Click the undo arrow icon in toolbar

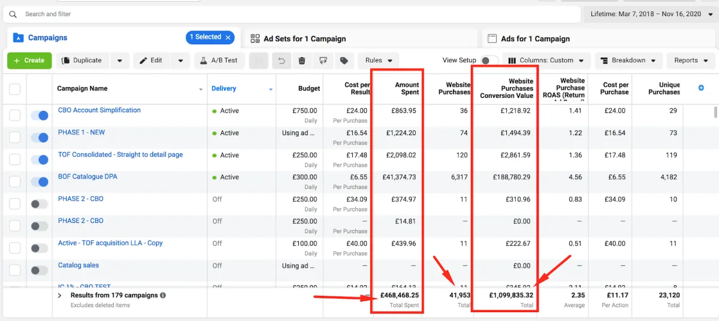(281, 60)
